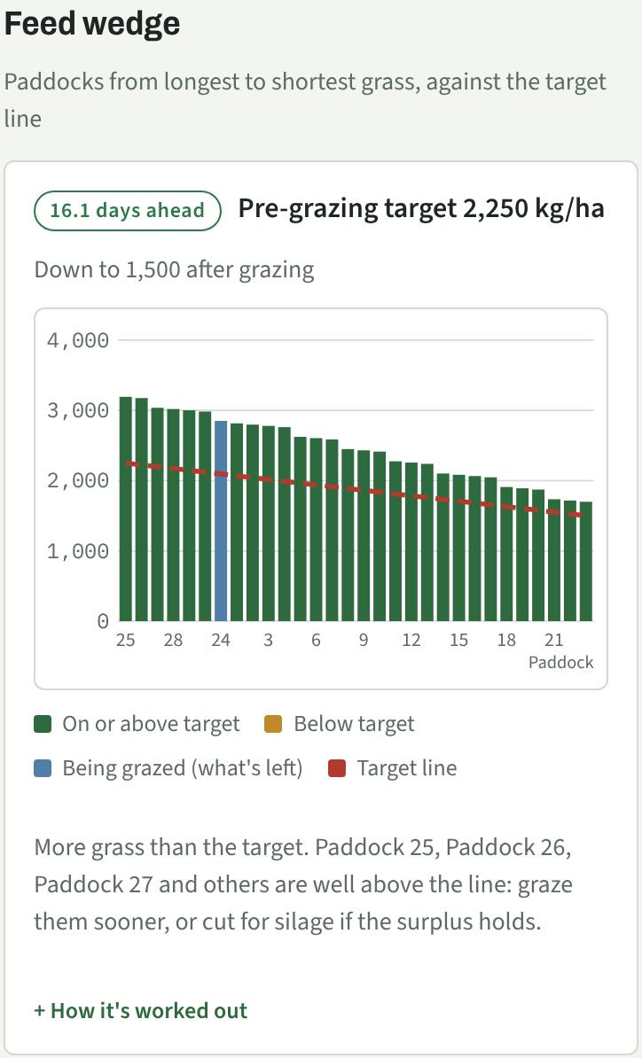The image size is (642, 1058).
Task: Select the bar above axis label 28
Action: click(173, 515)
